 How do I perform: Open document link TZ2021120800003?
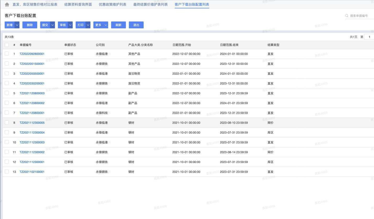(32, 93)
